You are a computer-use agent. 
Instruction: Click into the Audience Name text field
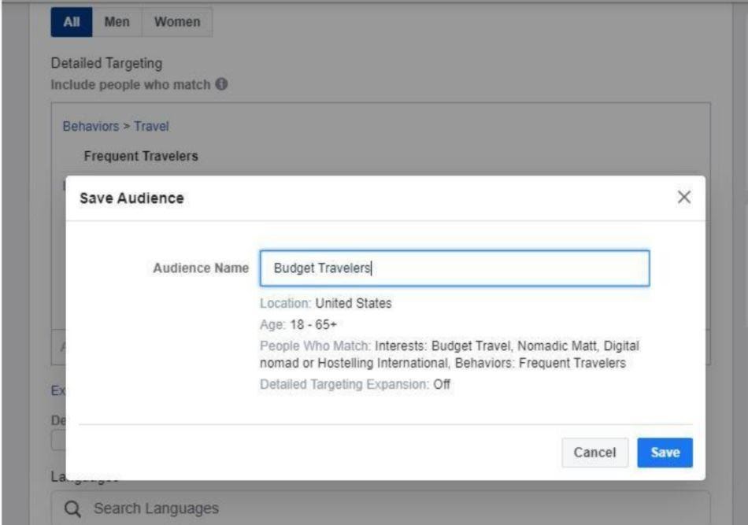coord(454,268)
